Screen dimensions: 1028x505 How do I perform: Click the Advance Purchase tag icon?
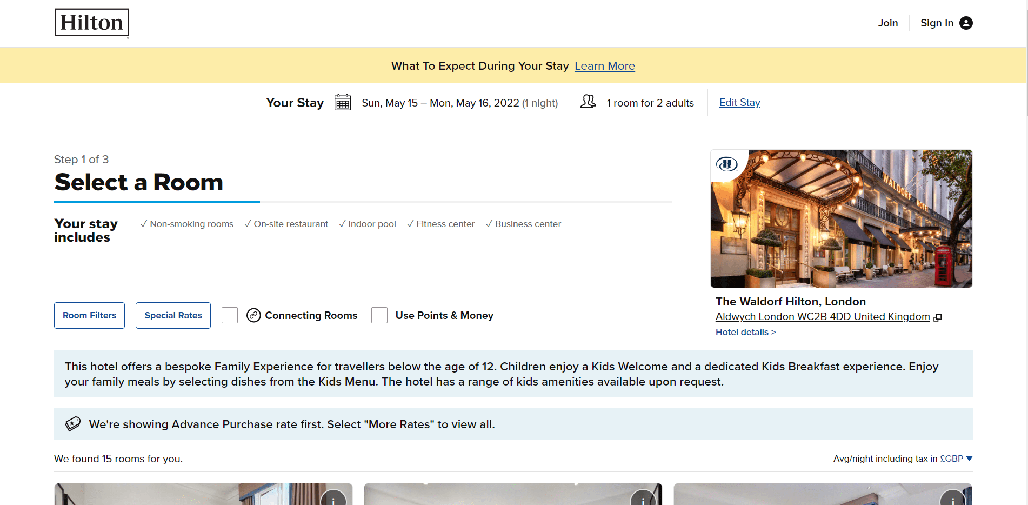(x=73, y=424)
